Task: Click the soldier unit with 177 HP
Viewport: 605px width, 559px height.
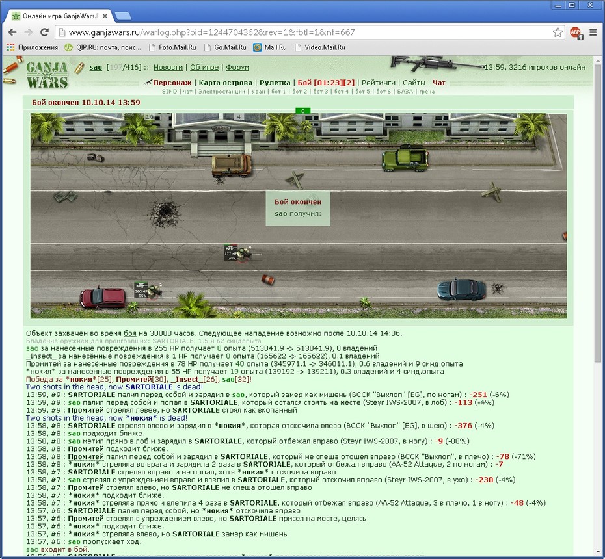Action: click(243, 253)
